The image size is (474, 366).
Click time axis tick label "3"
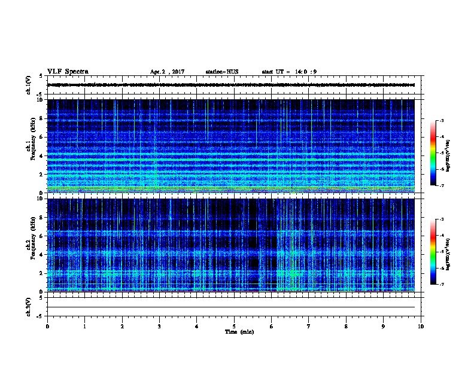(159, 327)
